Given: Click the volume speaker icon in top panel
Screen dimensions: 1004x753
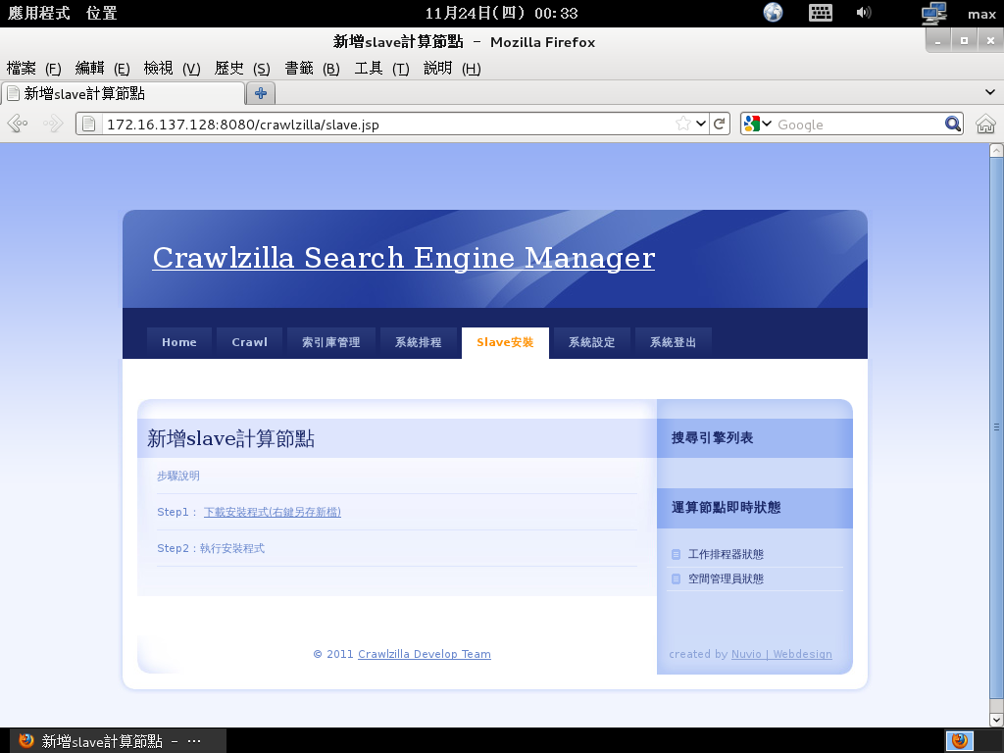Looking at the screenshot, I should point(864,13).
